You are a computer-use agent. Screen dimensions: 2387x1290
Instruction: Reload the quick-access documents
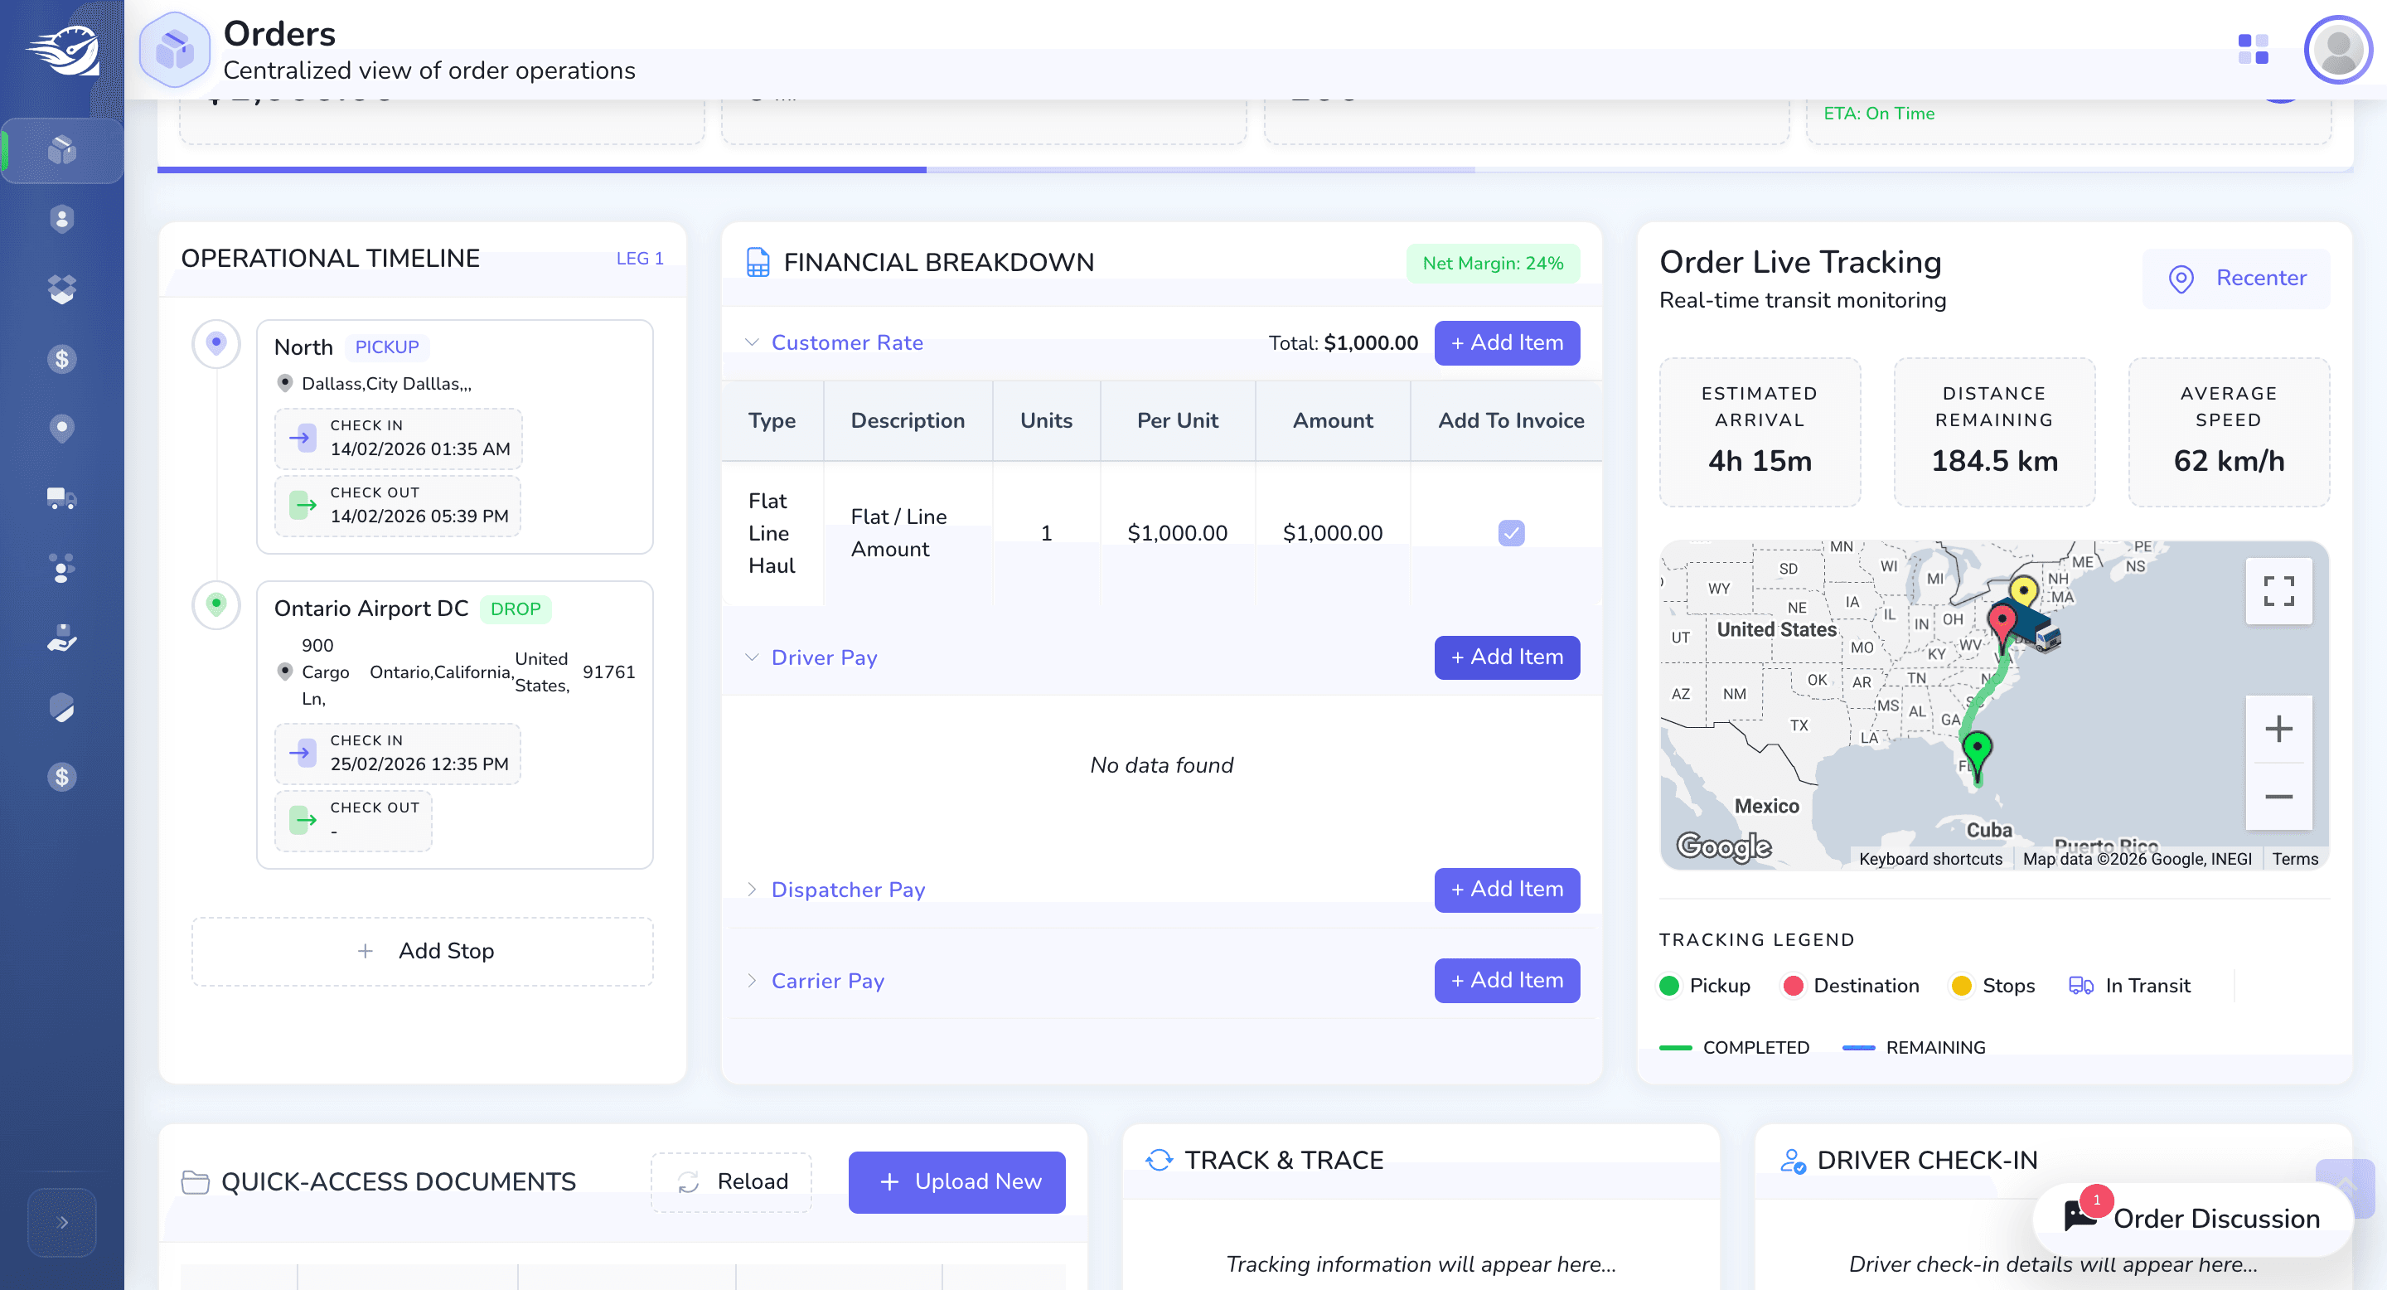coord(731,1181)
